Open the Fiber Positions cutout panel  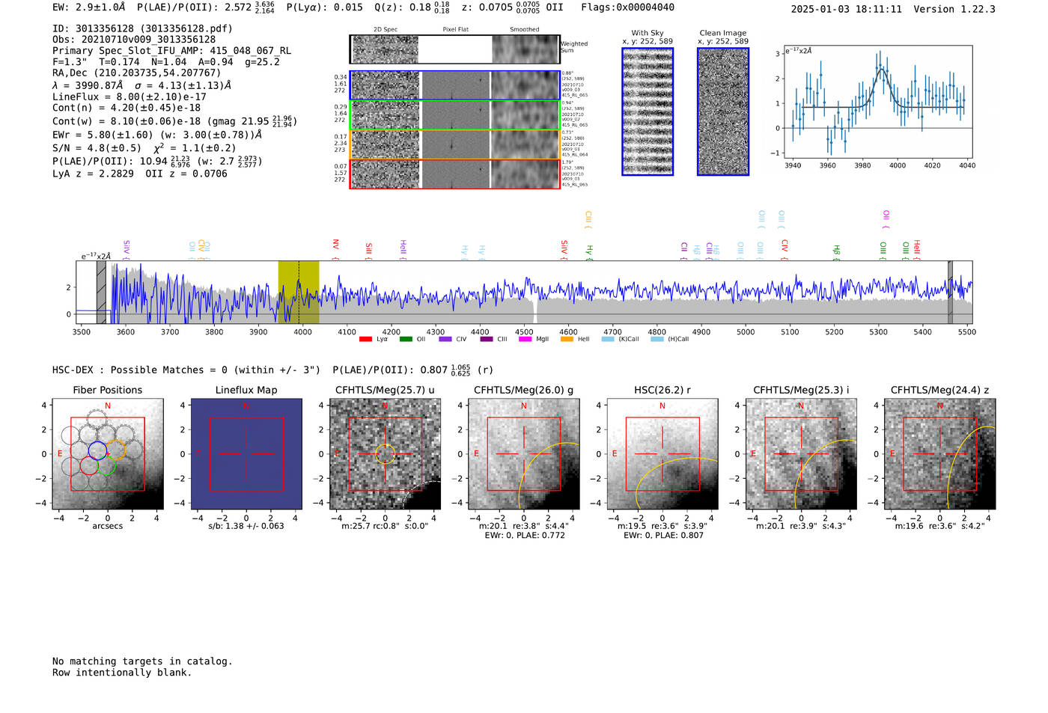coord(108,454)
